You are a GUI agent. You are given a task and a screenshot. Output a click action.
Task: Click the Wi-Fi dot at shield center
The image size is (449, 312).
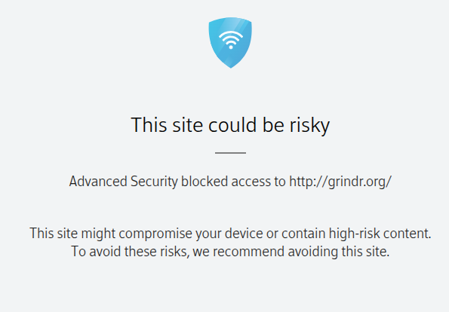coord(231,47)
